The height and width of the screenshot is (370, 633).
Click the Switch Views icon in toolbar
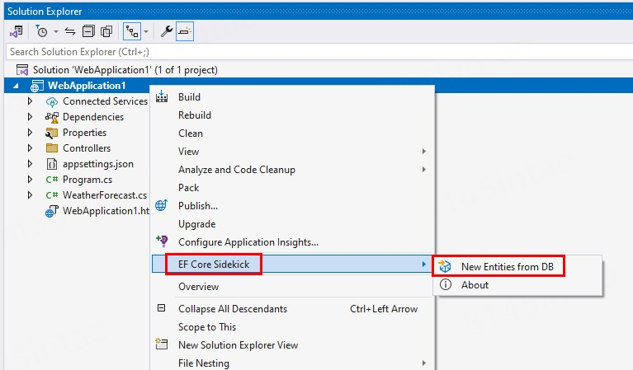16,31
